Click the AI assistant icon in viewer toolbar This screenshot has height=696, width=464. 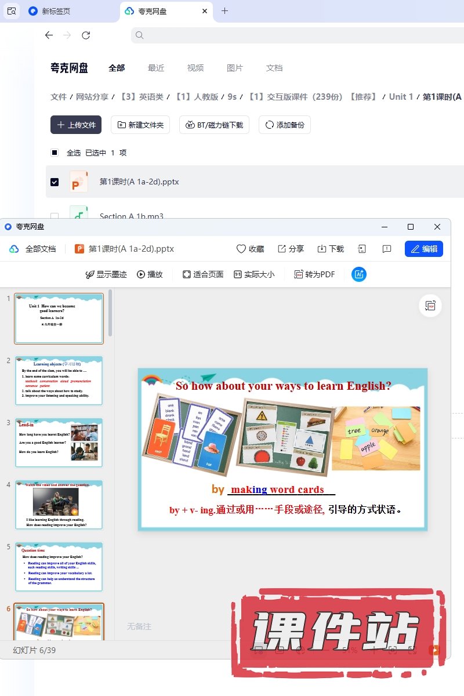(x=359, y=274)
